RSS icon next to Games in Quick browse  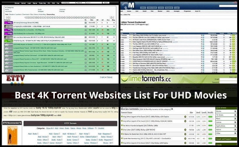(235, 122)
